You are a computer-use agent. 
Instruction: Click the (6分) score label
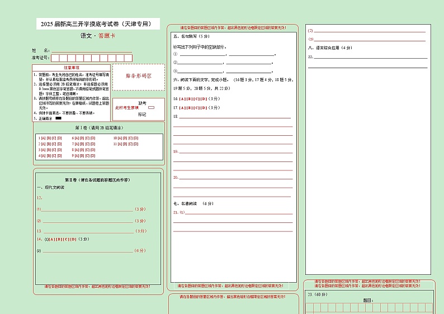(140, 251)
